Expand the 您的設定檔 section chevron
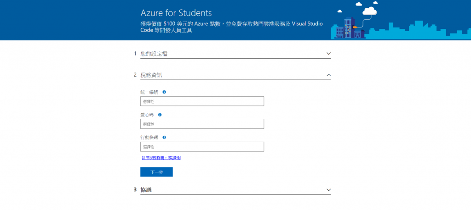 point(328,54)
